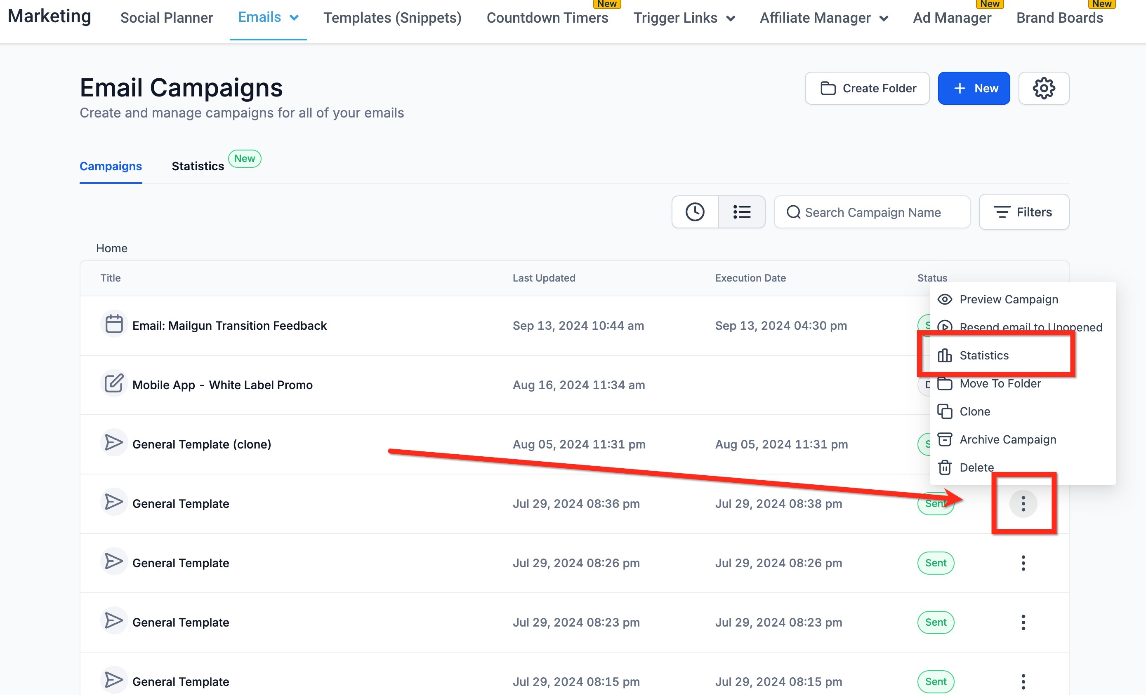The width and height of the screenshot is (1146, 695).
Task: Switch to list view toggle
Action: point(741,212)
